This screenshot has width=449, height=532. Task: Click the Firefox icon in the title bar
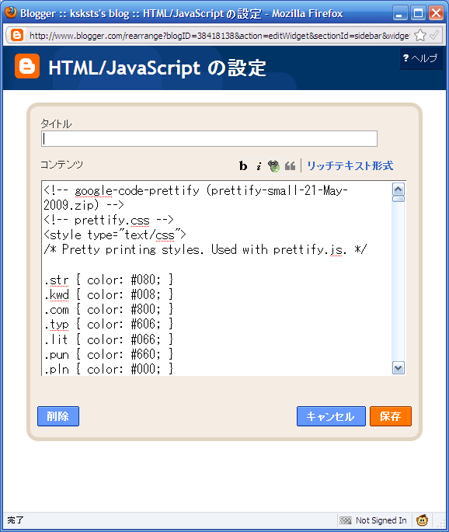(11, 12)
